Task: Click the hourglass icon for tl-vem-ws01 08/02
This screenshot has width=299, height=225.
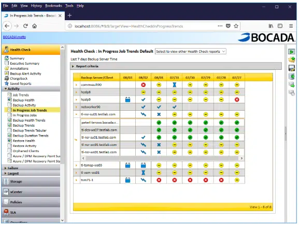Action: pos(143,173)
